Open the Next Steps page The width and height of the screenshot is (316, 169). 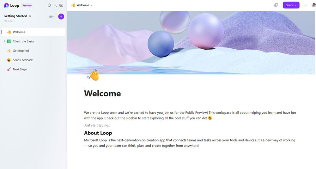20,69
